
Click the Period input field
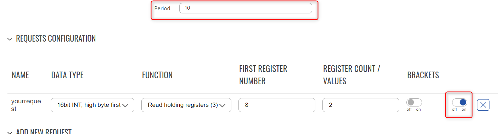pyautogui.click(x=246, y=8)
